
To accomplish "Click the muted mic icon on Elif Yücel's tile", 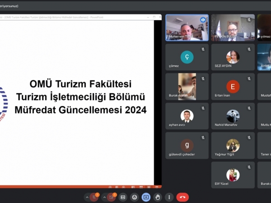I will [249, 167].
